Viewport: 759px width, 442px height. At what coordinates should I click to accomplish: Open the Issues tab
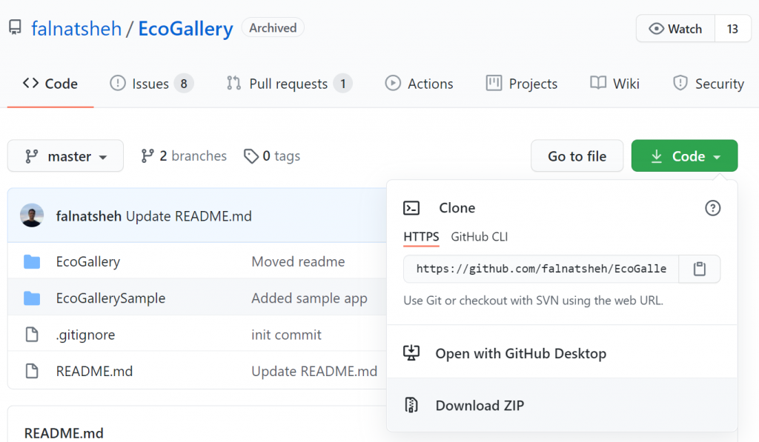click(x=151, y=84)
